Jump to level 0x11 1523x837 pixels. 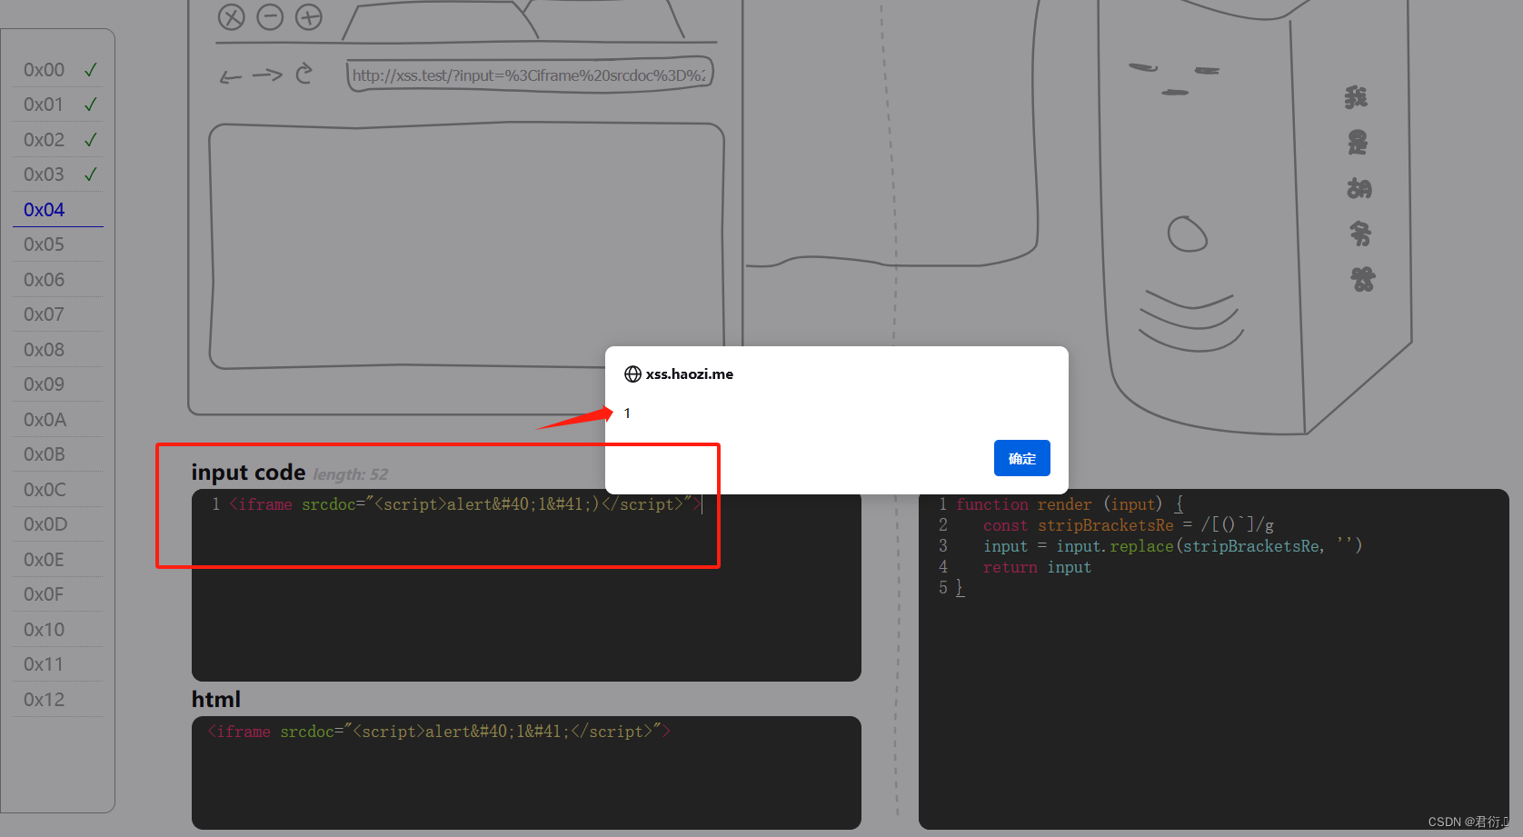tap(44, 664)
